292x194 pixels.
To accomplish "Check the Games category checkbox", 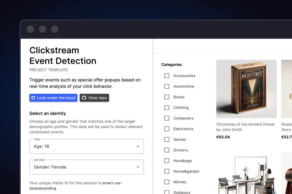I will click(167, 139).
